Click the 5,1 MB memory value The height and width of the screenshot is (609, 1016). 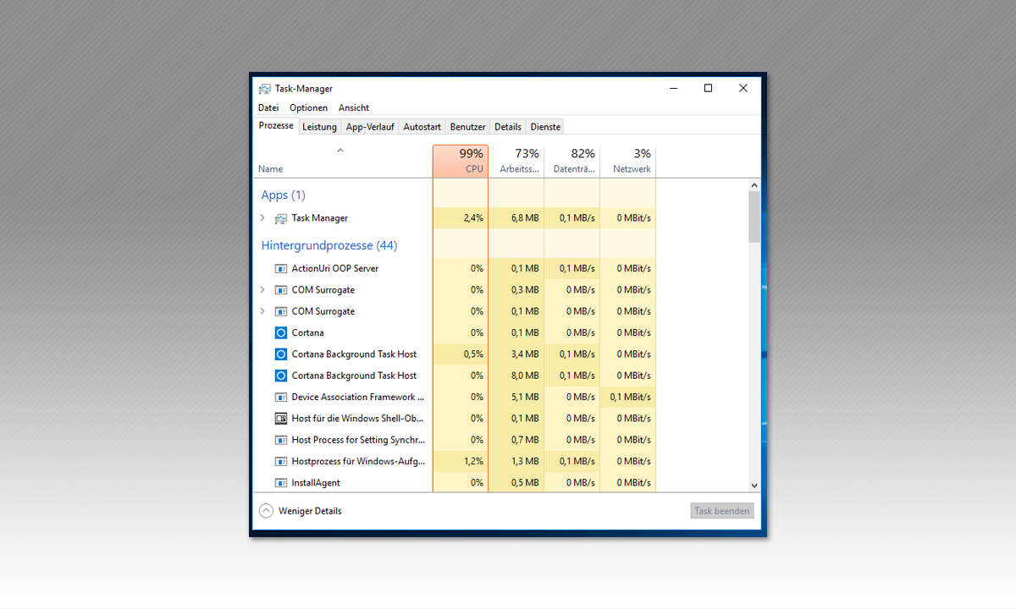click(525, 397)
